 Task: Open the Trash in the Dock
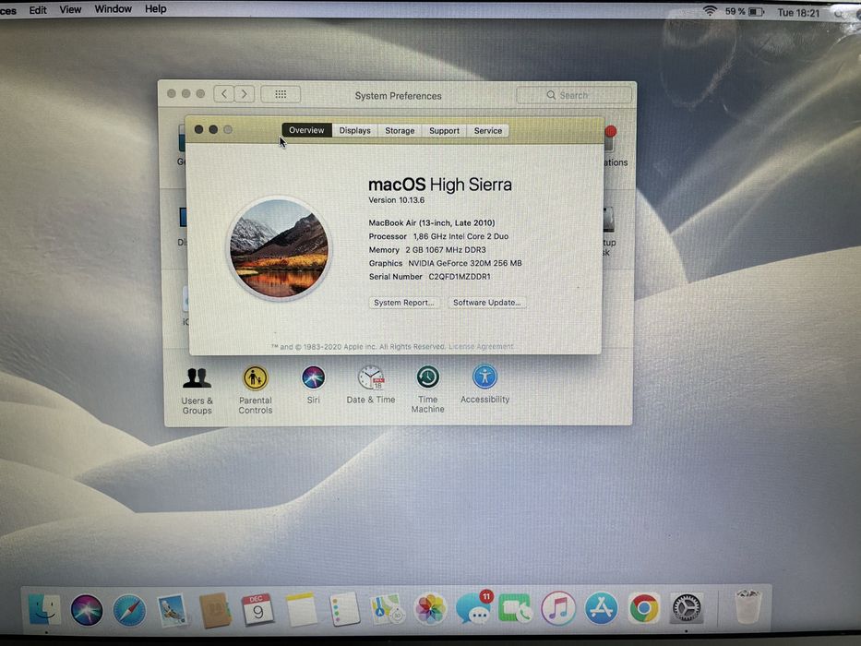[x=747, y=606]
